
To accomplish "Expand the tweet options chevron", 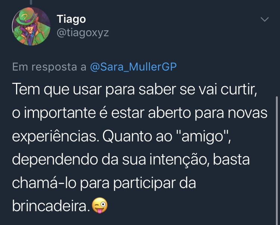I will tap(265, 19).
